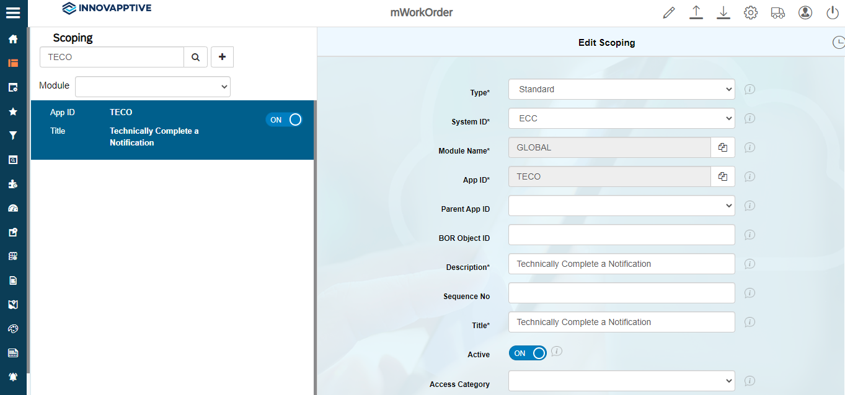Screen dimensions: 845x395
Task: Go to Home in the left sidebar
Action: click(x=13, y=39)
